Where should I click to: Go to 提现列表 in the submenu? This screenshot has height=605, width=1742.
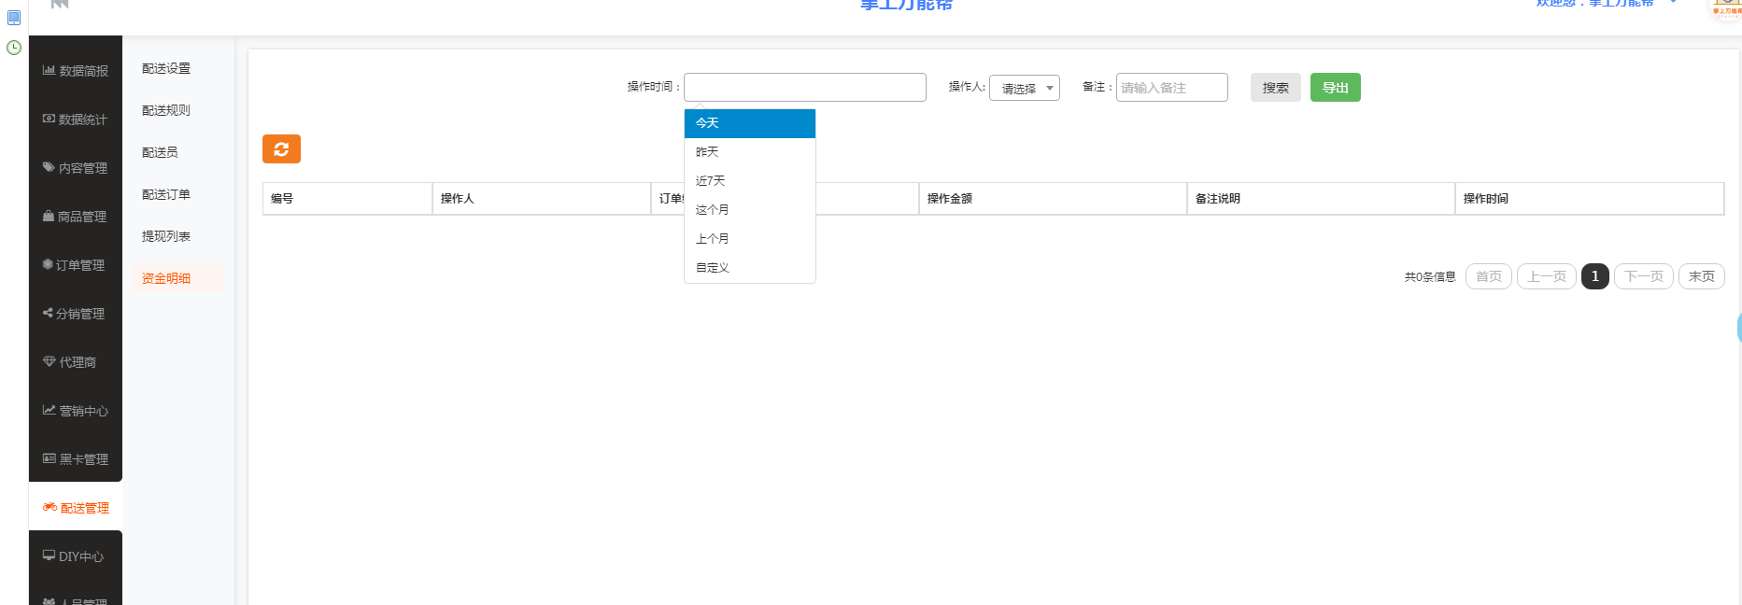point(166,236)
